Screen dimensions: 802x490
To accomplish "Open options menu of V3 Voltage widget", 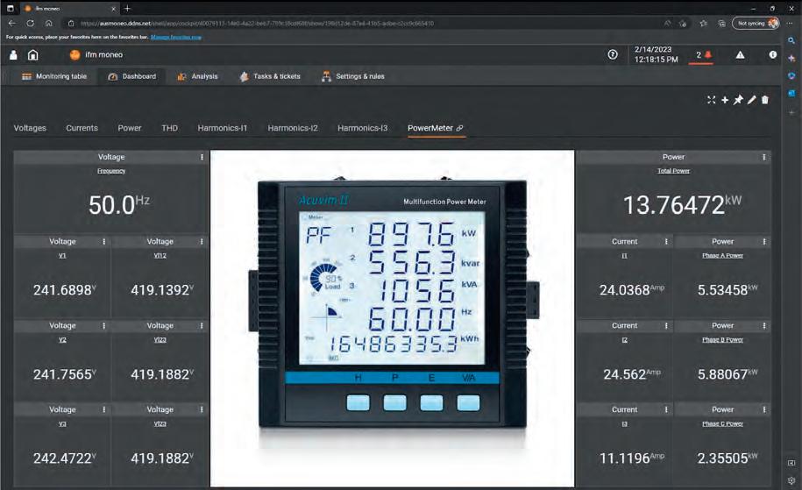I will pyautogui.click(x=103, y=409).
